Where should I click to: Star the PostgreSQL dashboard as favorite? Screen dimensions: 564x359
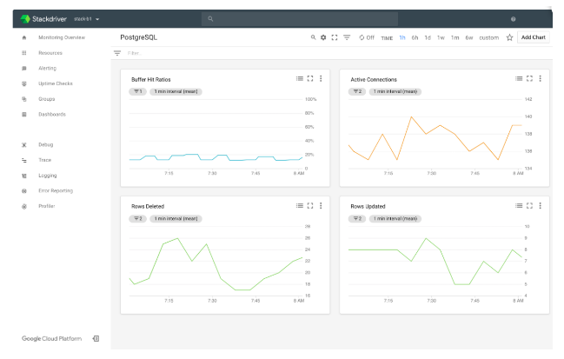pos(509,37)
